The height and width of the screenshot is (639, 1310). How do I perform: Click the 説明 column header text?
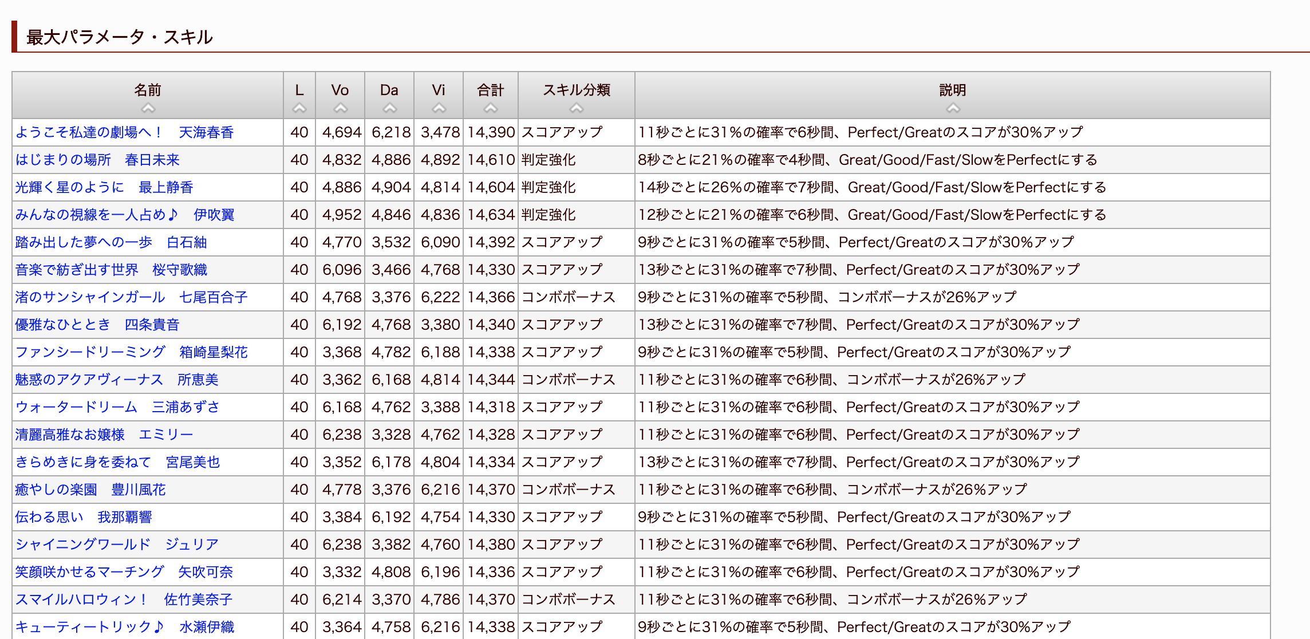point(953,90)
